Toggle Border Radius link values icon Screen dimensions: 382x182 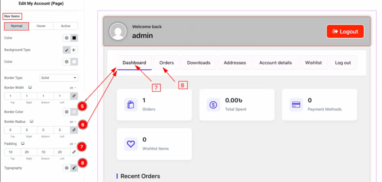point(74,130)
